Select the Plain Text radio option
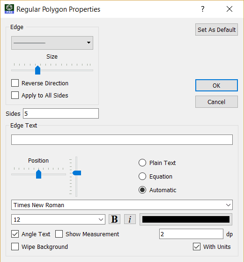The height and width of the screenshot is (262, 244). click(x=142, y=163)
